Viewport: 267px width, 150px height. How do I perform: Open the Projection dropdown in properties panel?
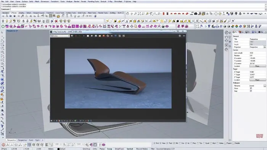(x=265, y=47)
